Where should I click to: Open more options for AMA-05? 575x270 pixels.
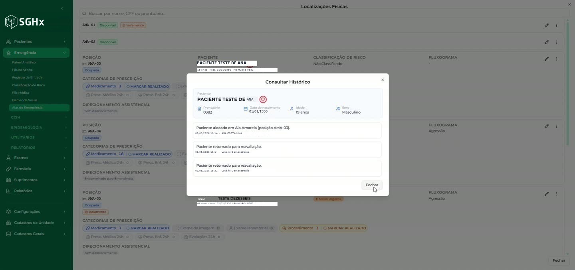click(557, 194)
